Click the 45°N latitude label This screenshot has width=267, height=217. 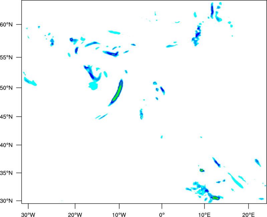point(6,117)
